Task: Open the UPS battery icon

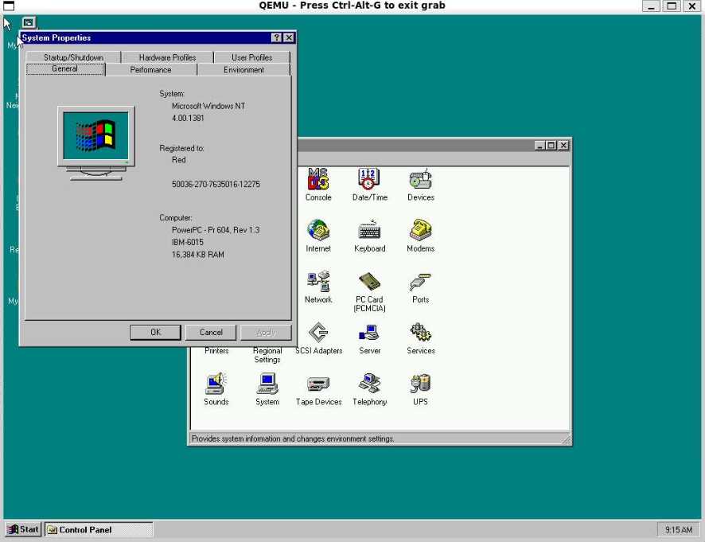Action: (420, 384)
